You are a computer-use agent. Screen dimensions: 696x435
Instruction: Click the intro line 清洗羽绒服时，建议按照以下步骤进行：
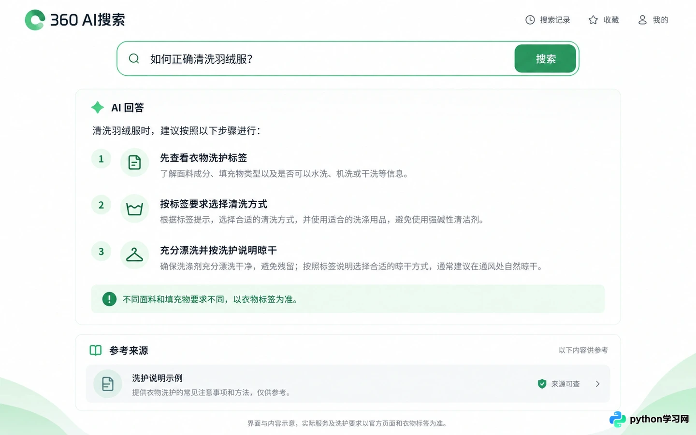(177, 131)
